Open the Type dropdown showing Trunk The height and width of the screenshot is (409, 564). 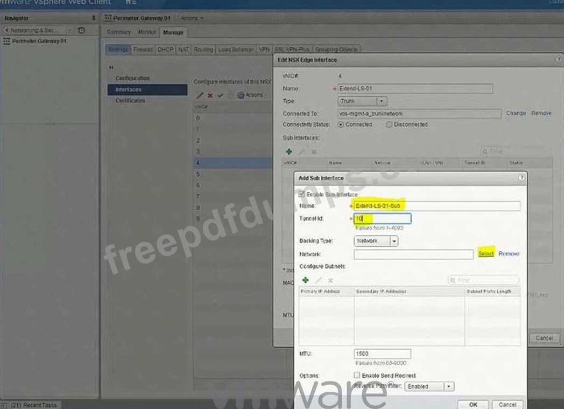pyautogui.click(x=362, y=101)
